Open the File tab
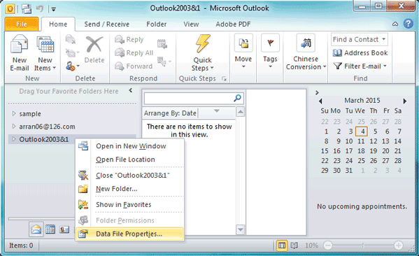The width and height of the screenshot is (419, 256). 22,24
